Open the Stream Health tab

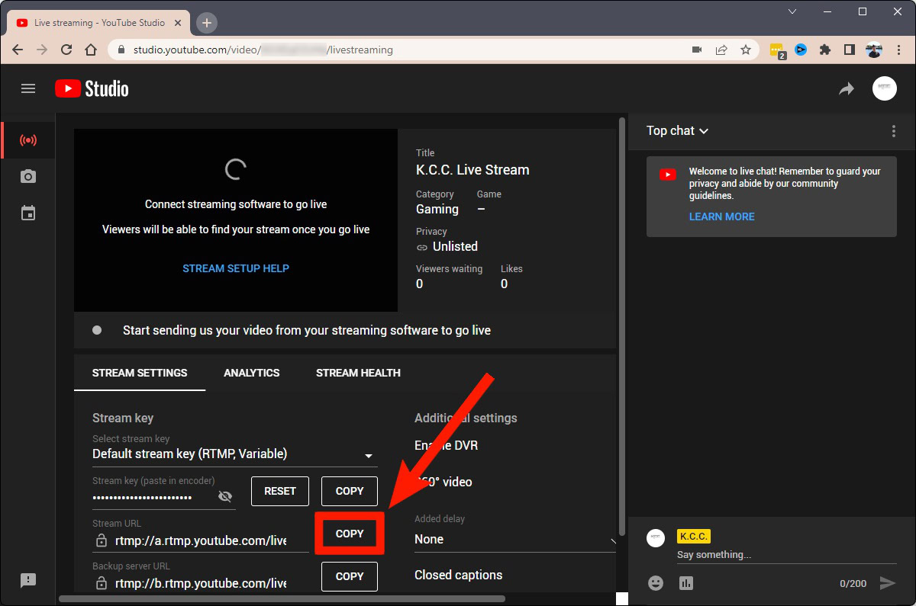(358, 373)
